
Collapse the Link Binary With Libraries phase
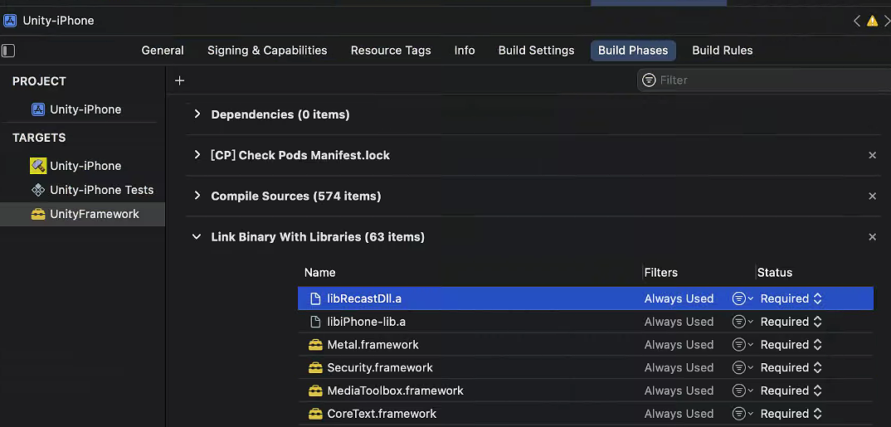point(197,237)
